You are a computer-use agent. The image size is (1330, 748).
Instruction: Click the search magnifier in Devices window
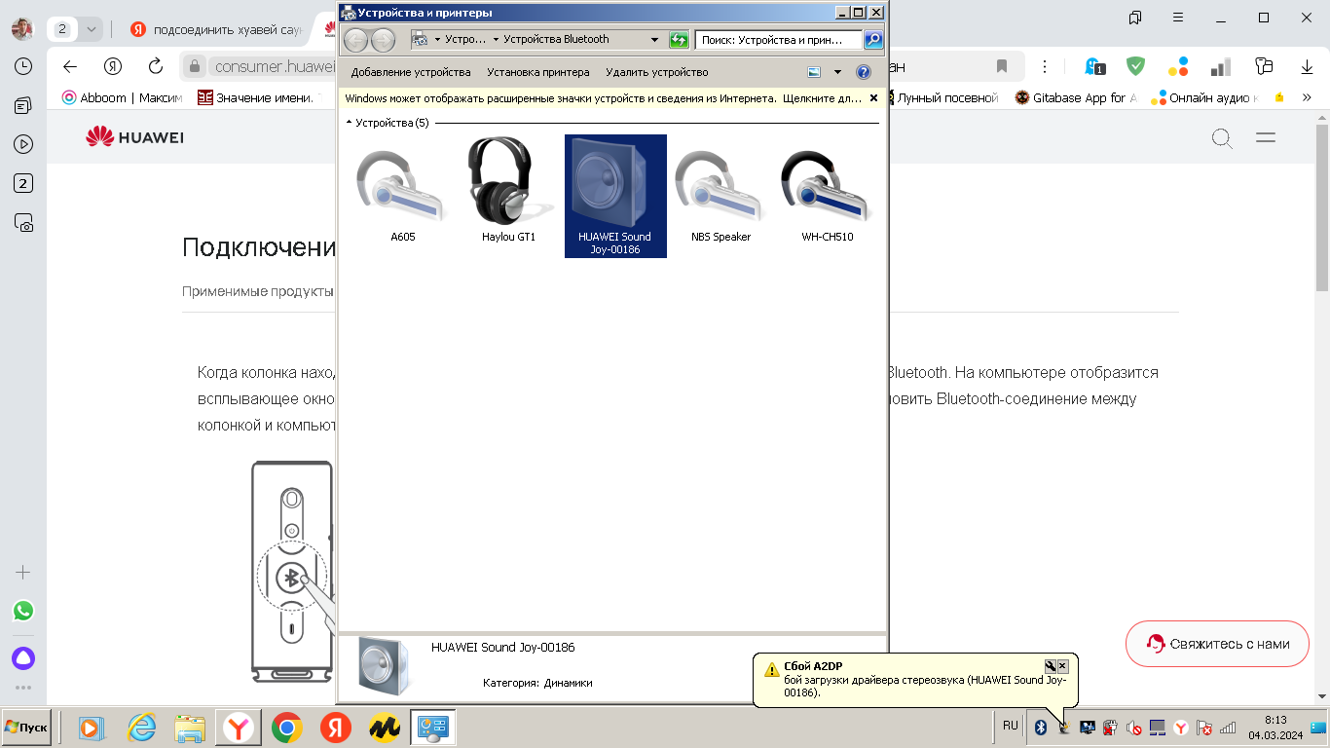pos(873,40)
